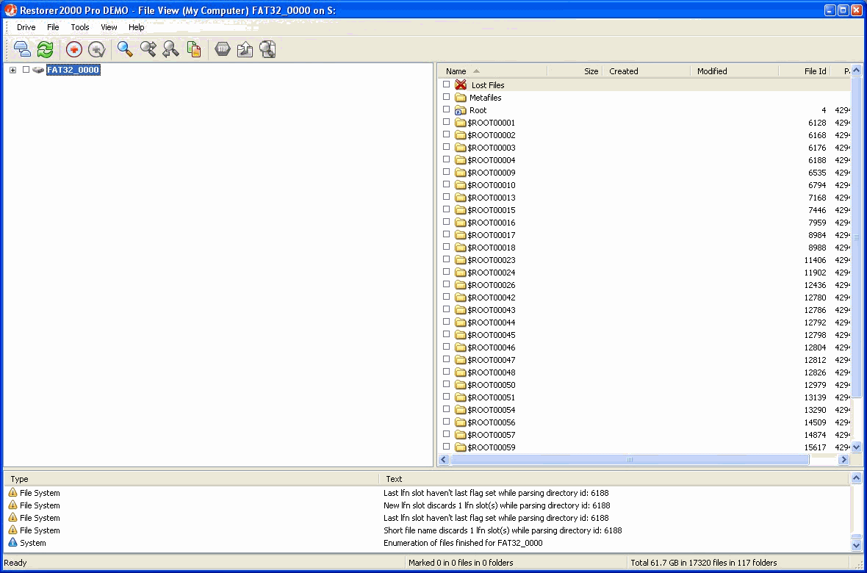The image size is (867, 573).
Task: Click the Restorer2000 title bar app icon
Action: click(x=10, y=10)
